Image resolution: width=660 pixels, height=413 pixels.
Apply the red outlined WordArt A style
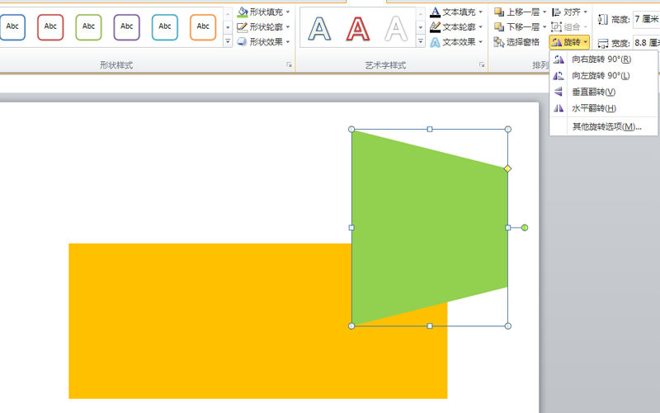click(358, 28)
